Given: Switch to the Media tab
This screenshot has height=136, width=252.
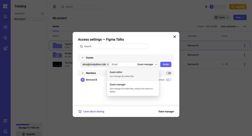Looking at the screenshot, I should (x=56, y=26).
